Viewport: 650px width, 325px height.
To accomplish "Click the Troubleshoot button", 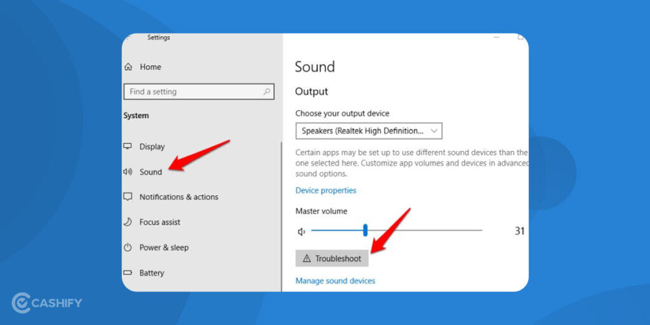I will point(332,259).
